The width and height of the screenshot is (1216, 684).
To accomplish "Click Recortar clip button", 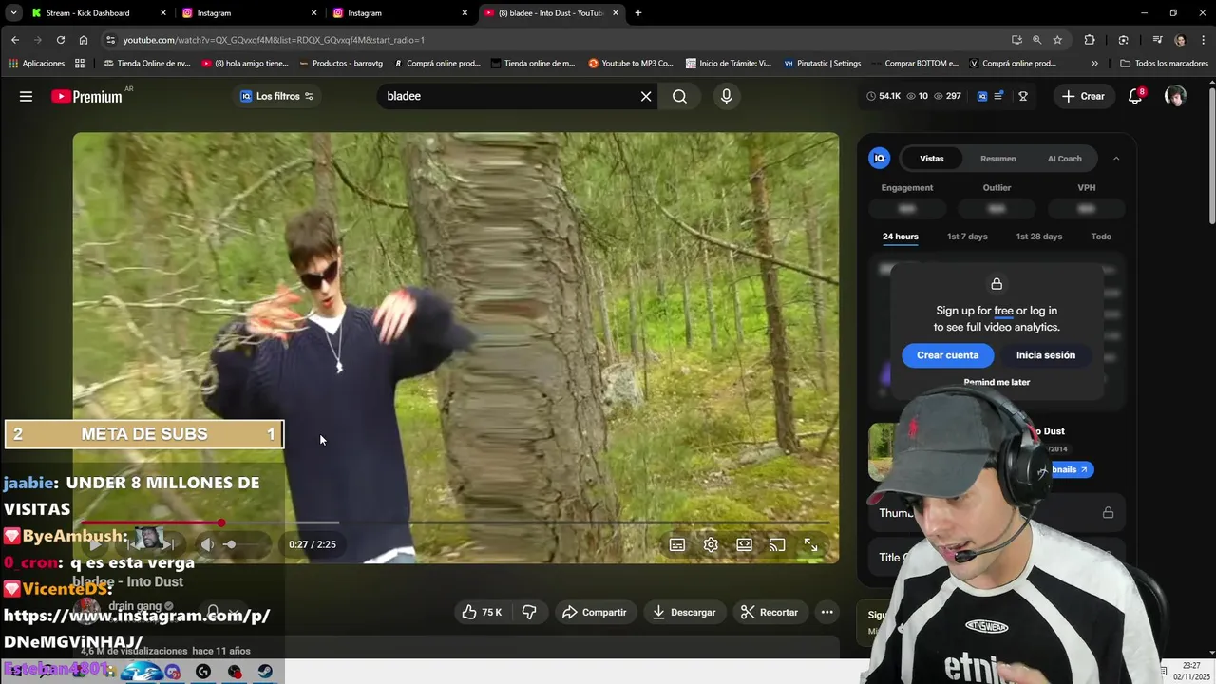I will [x=769, y=613].
